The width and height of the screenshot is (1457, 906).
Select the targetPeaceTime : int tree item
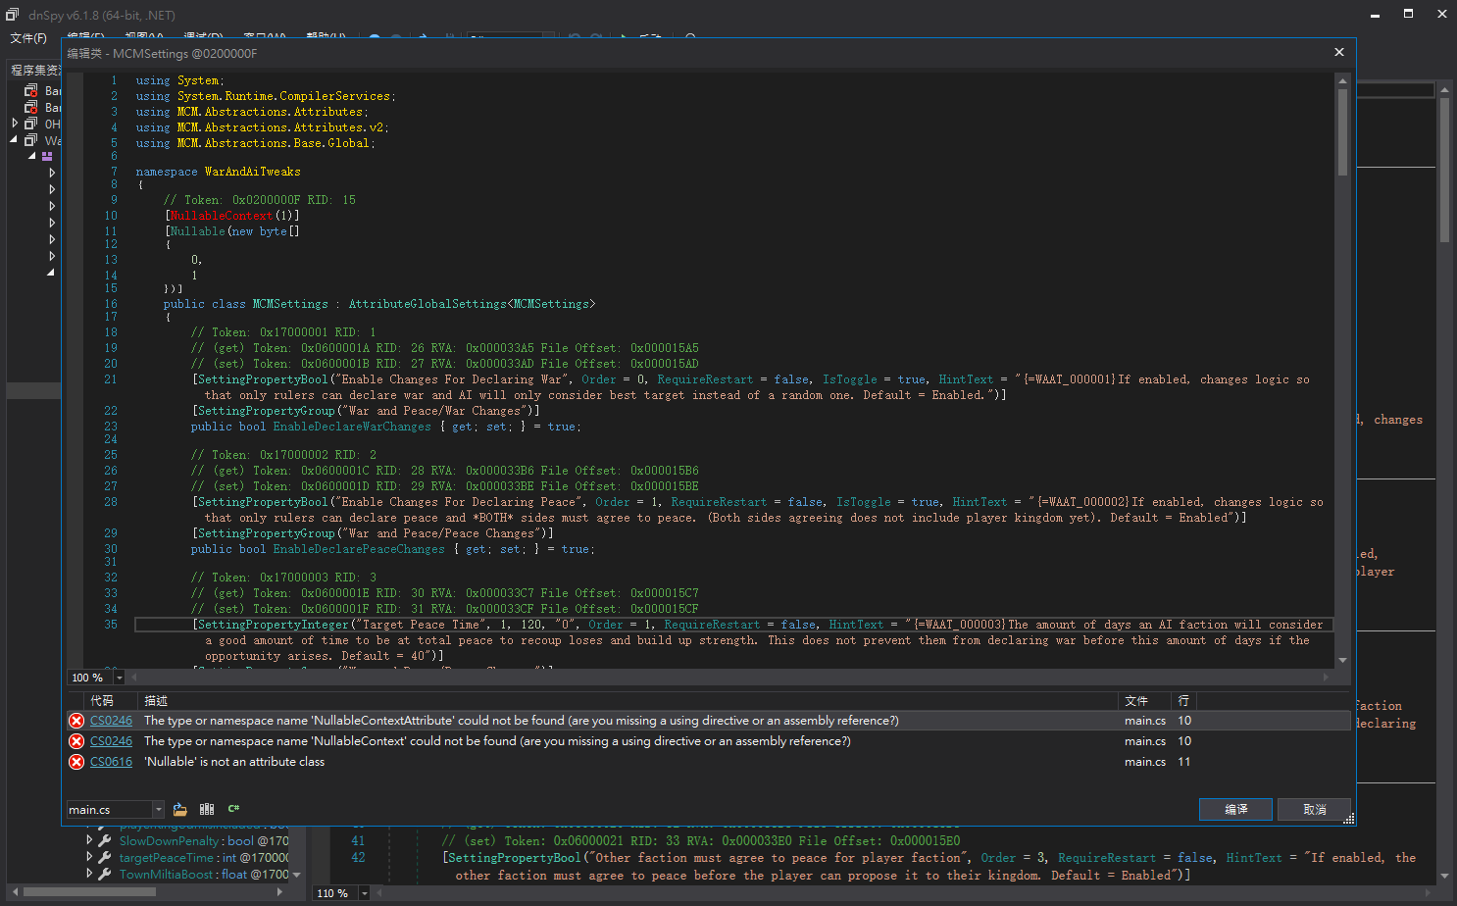pos(204,857)
